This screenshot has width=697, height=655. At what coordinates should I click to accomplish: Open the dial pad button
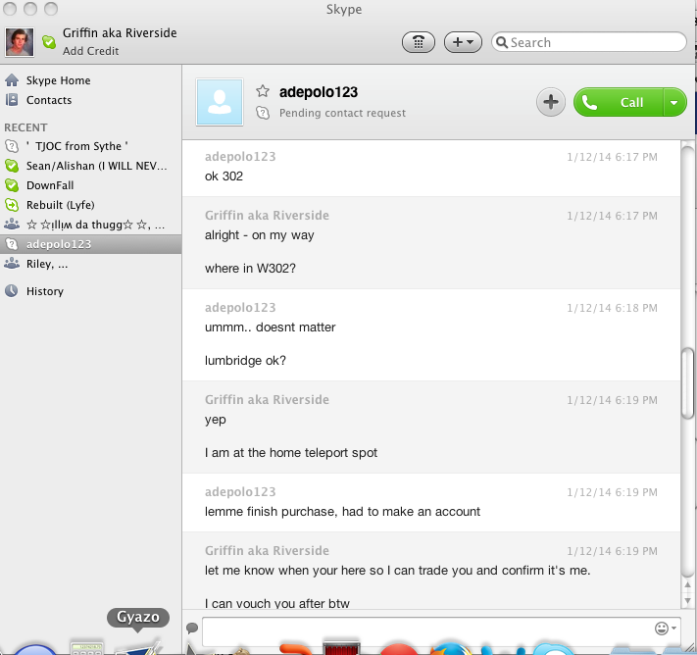click(419, 42)
